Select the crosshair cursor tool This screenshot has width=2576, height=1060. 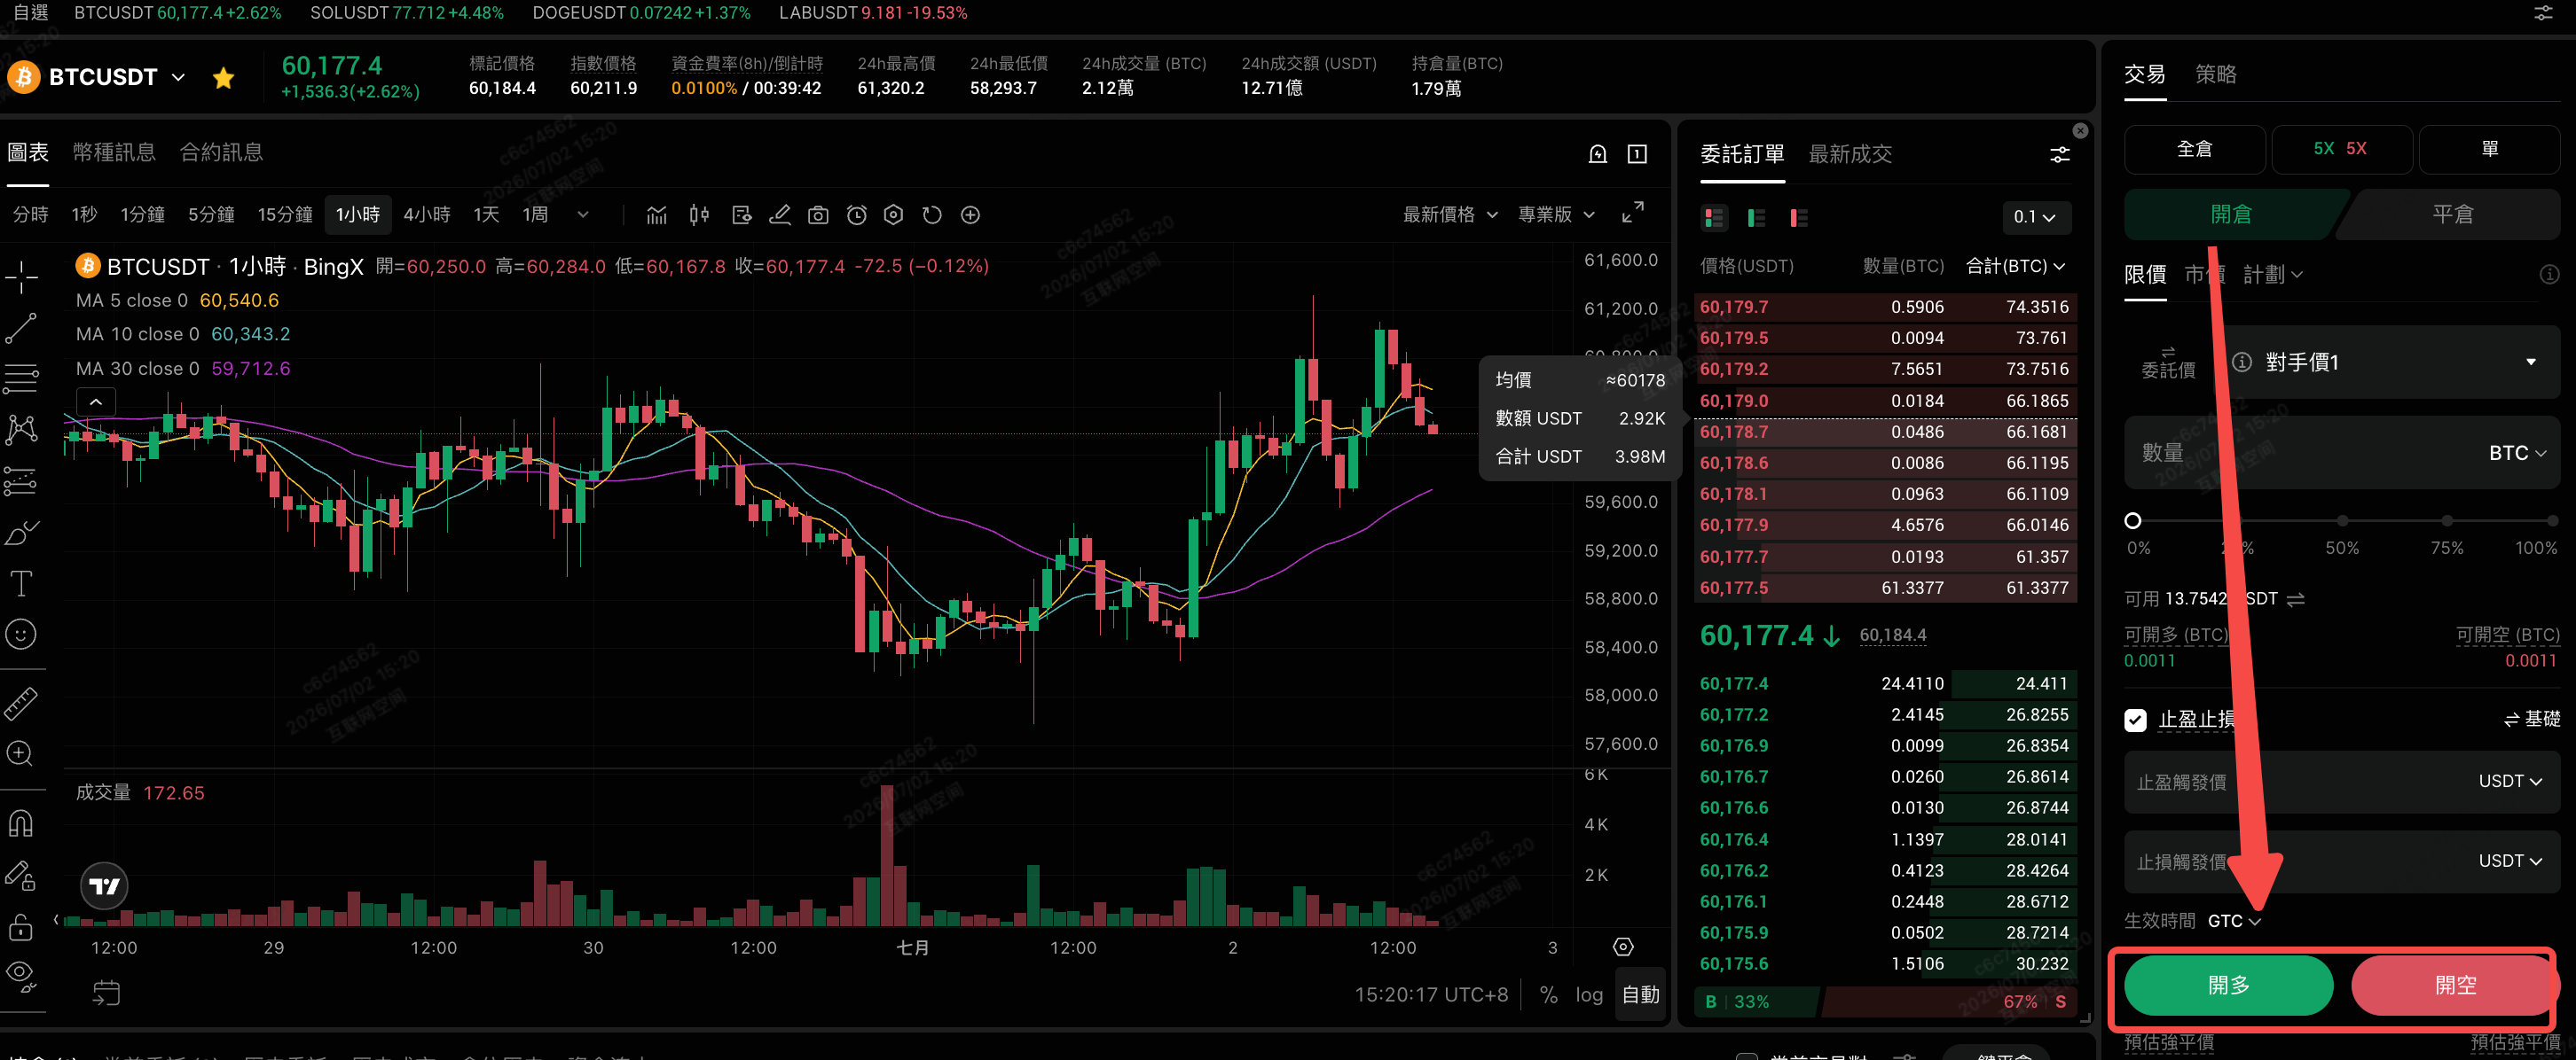pos(21,277)
